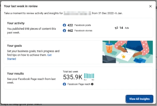Close the last week in review dialog

(x=150, y=6)
